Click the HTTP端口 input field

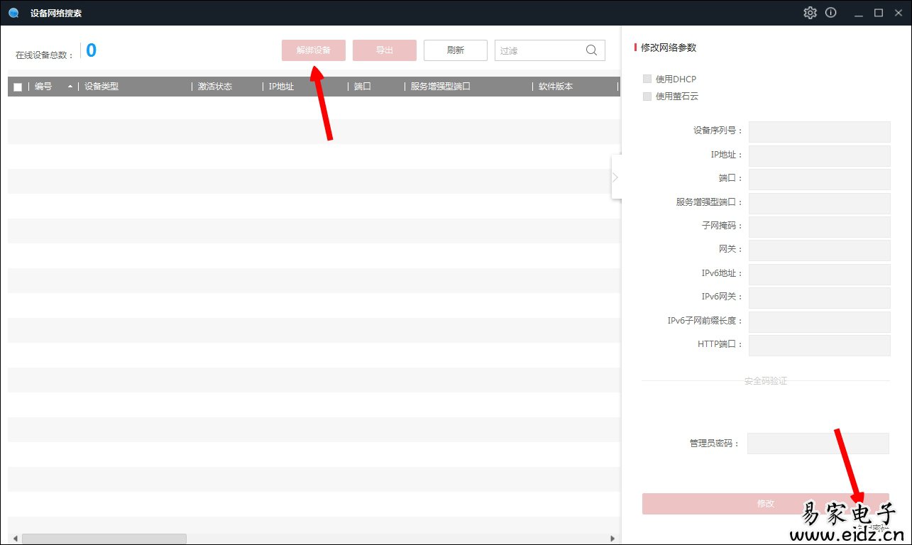pos(820,345)
